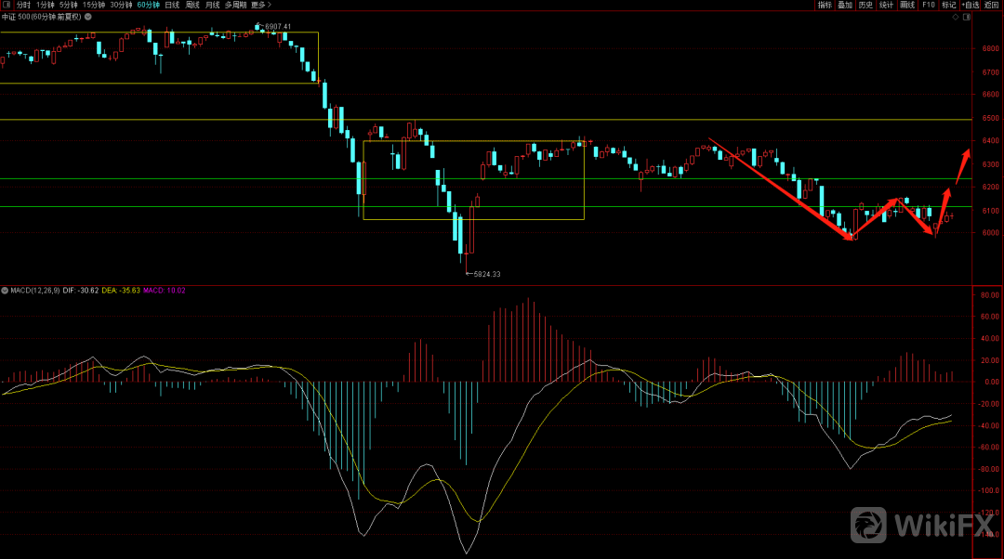Choose the 30分钟 timeframe
The height and width of the screenshot is (559, 1004).
pyautogui.click(x=121, y=5)
